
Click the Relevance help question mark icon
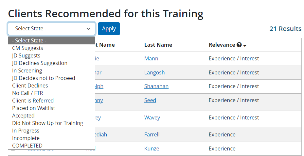click(239, 45)
